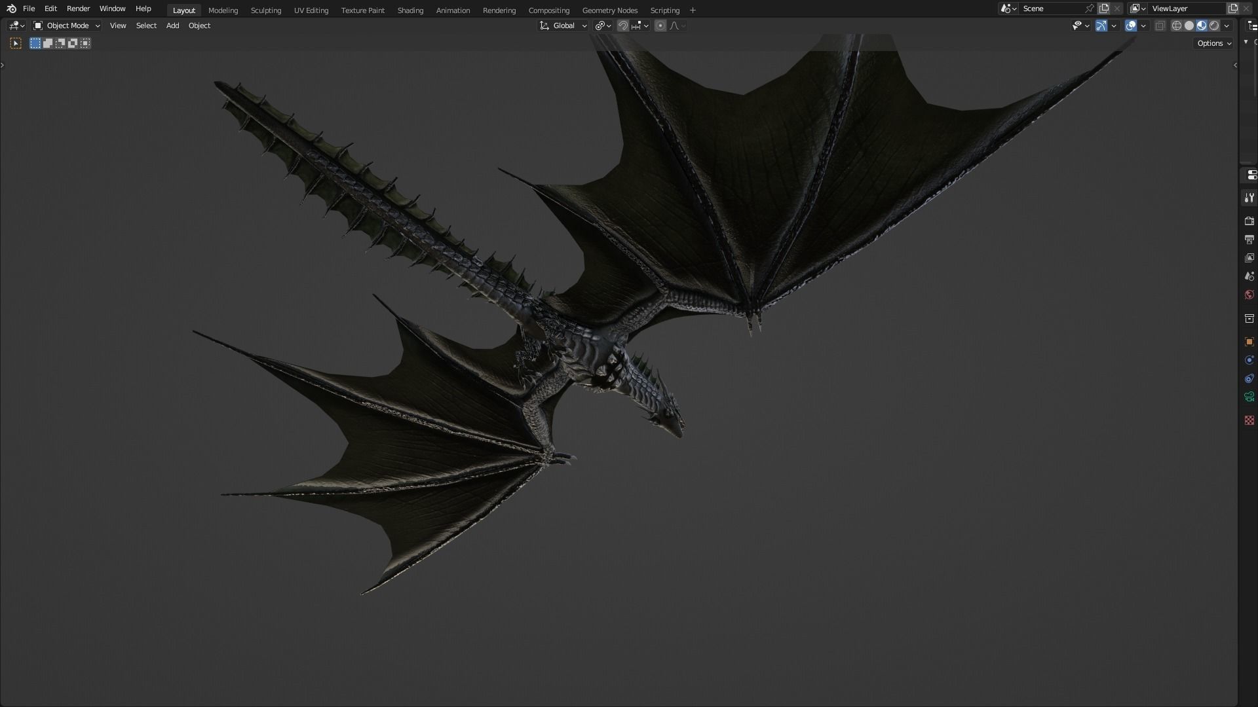Image resolution: width=1258 pixels, height=707 pixels.
Task: Open proportional editing falloff dropdown
Action: pyautogui.click(x=677, y=26)
